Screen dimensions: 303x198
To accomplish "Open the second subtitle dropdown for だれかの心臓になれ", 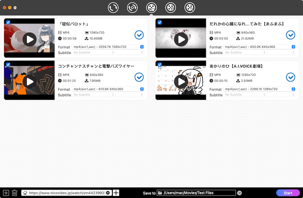I will coord(281,53).
